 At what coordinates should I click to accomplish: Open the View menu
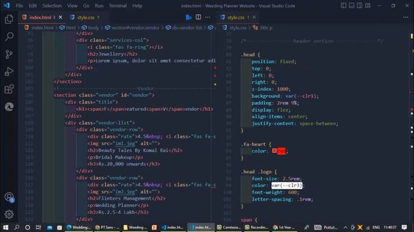click(72, 6)
